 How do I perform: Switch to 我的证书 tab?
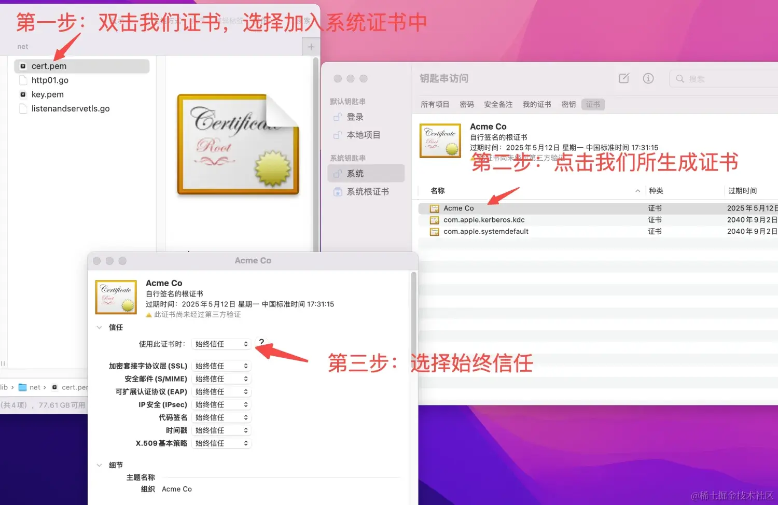point(537,104)
